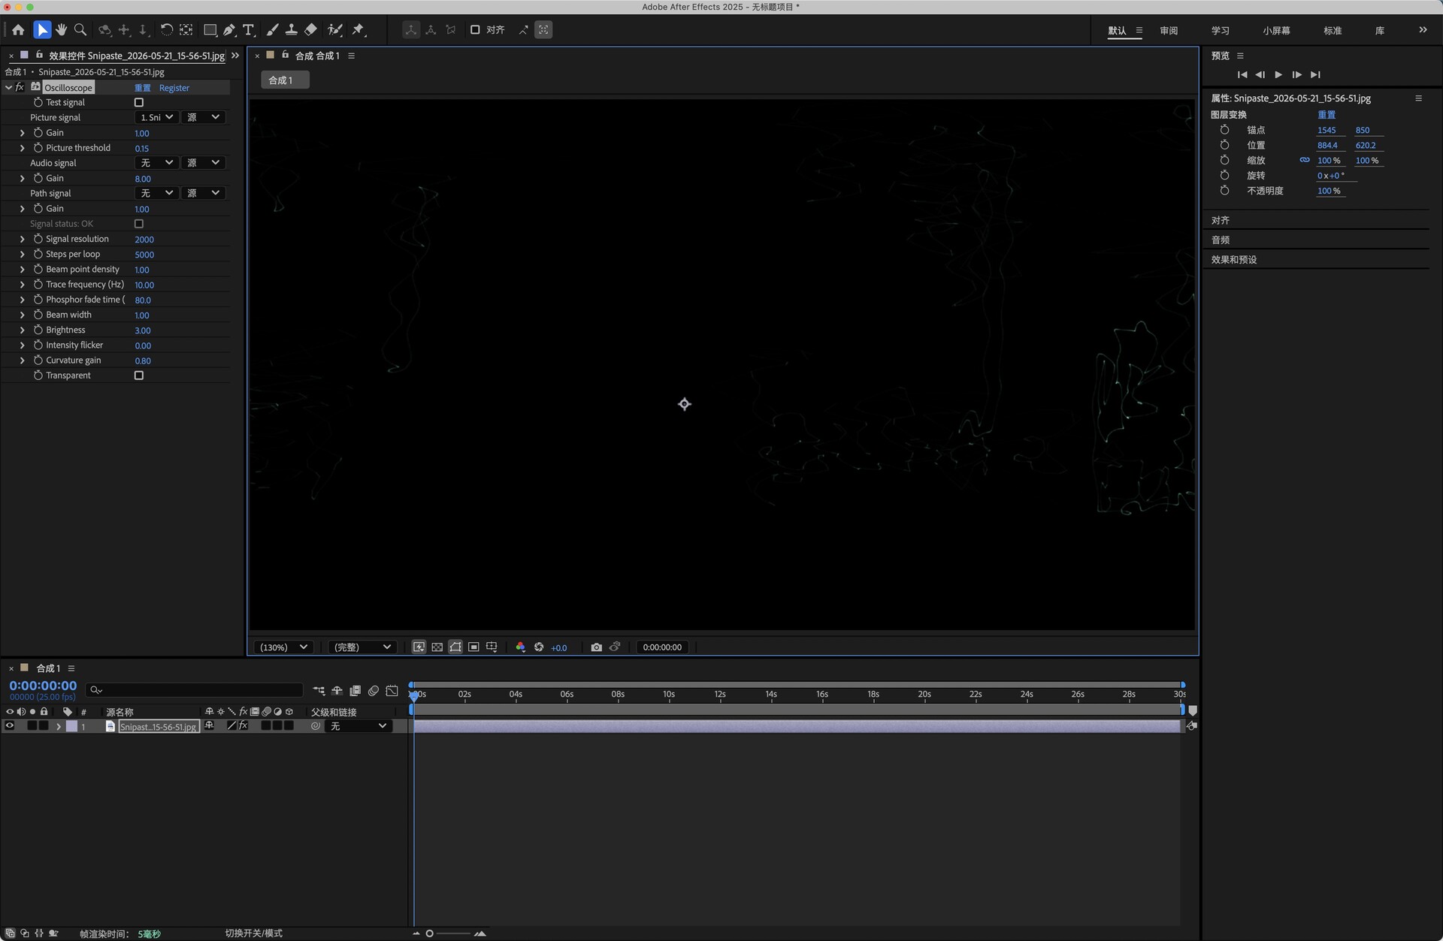Open the Properties panel menu icon
The image size is (1443, 941).
coord(1418,98)
